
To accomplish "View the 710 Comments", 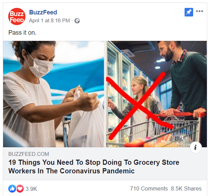I will click(x=149, y=188).
